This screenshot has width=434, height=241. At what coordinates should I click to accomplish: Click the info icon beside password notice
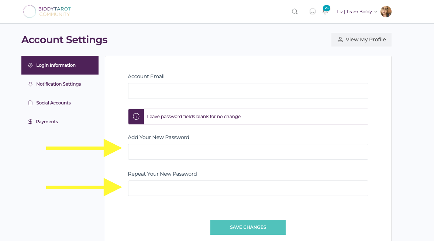(136, 117)
